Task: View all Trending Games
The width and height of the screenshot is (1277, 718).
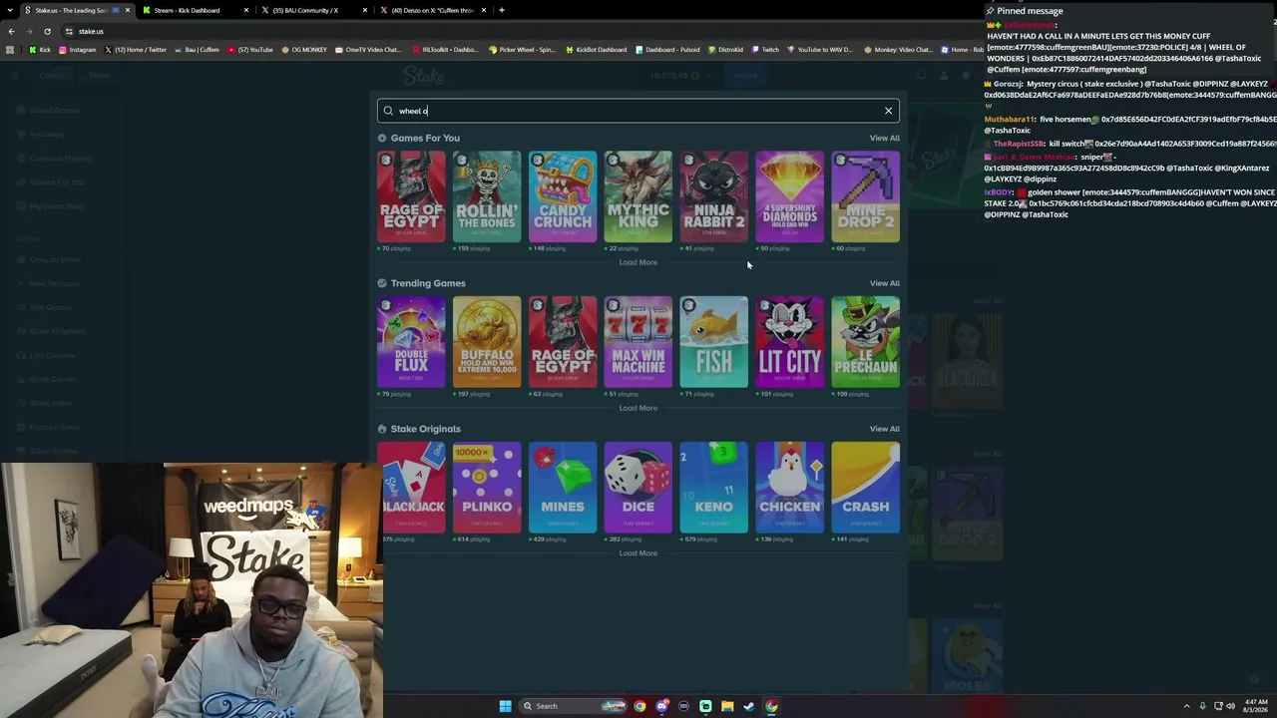Action: [884, 283]
